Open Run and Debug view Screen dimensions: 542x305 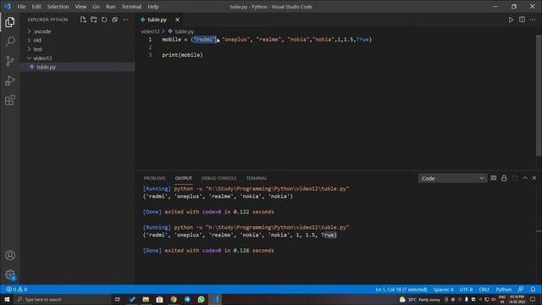coord(10,80)
